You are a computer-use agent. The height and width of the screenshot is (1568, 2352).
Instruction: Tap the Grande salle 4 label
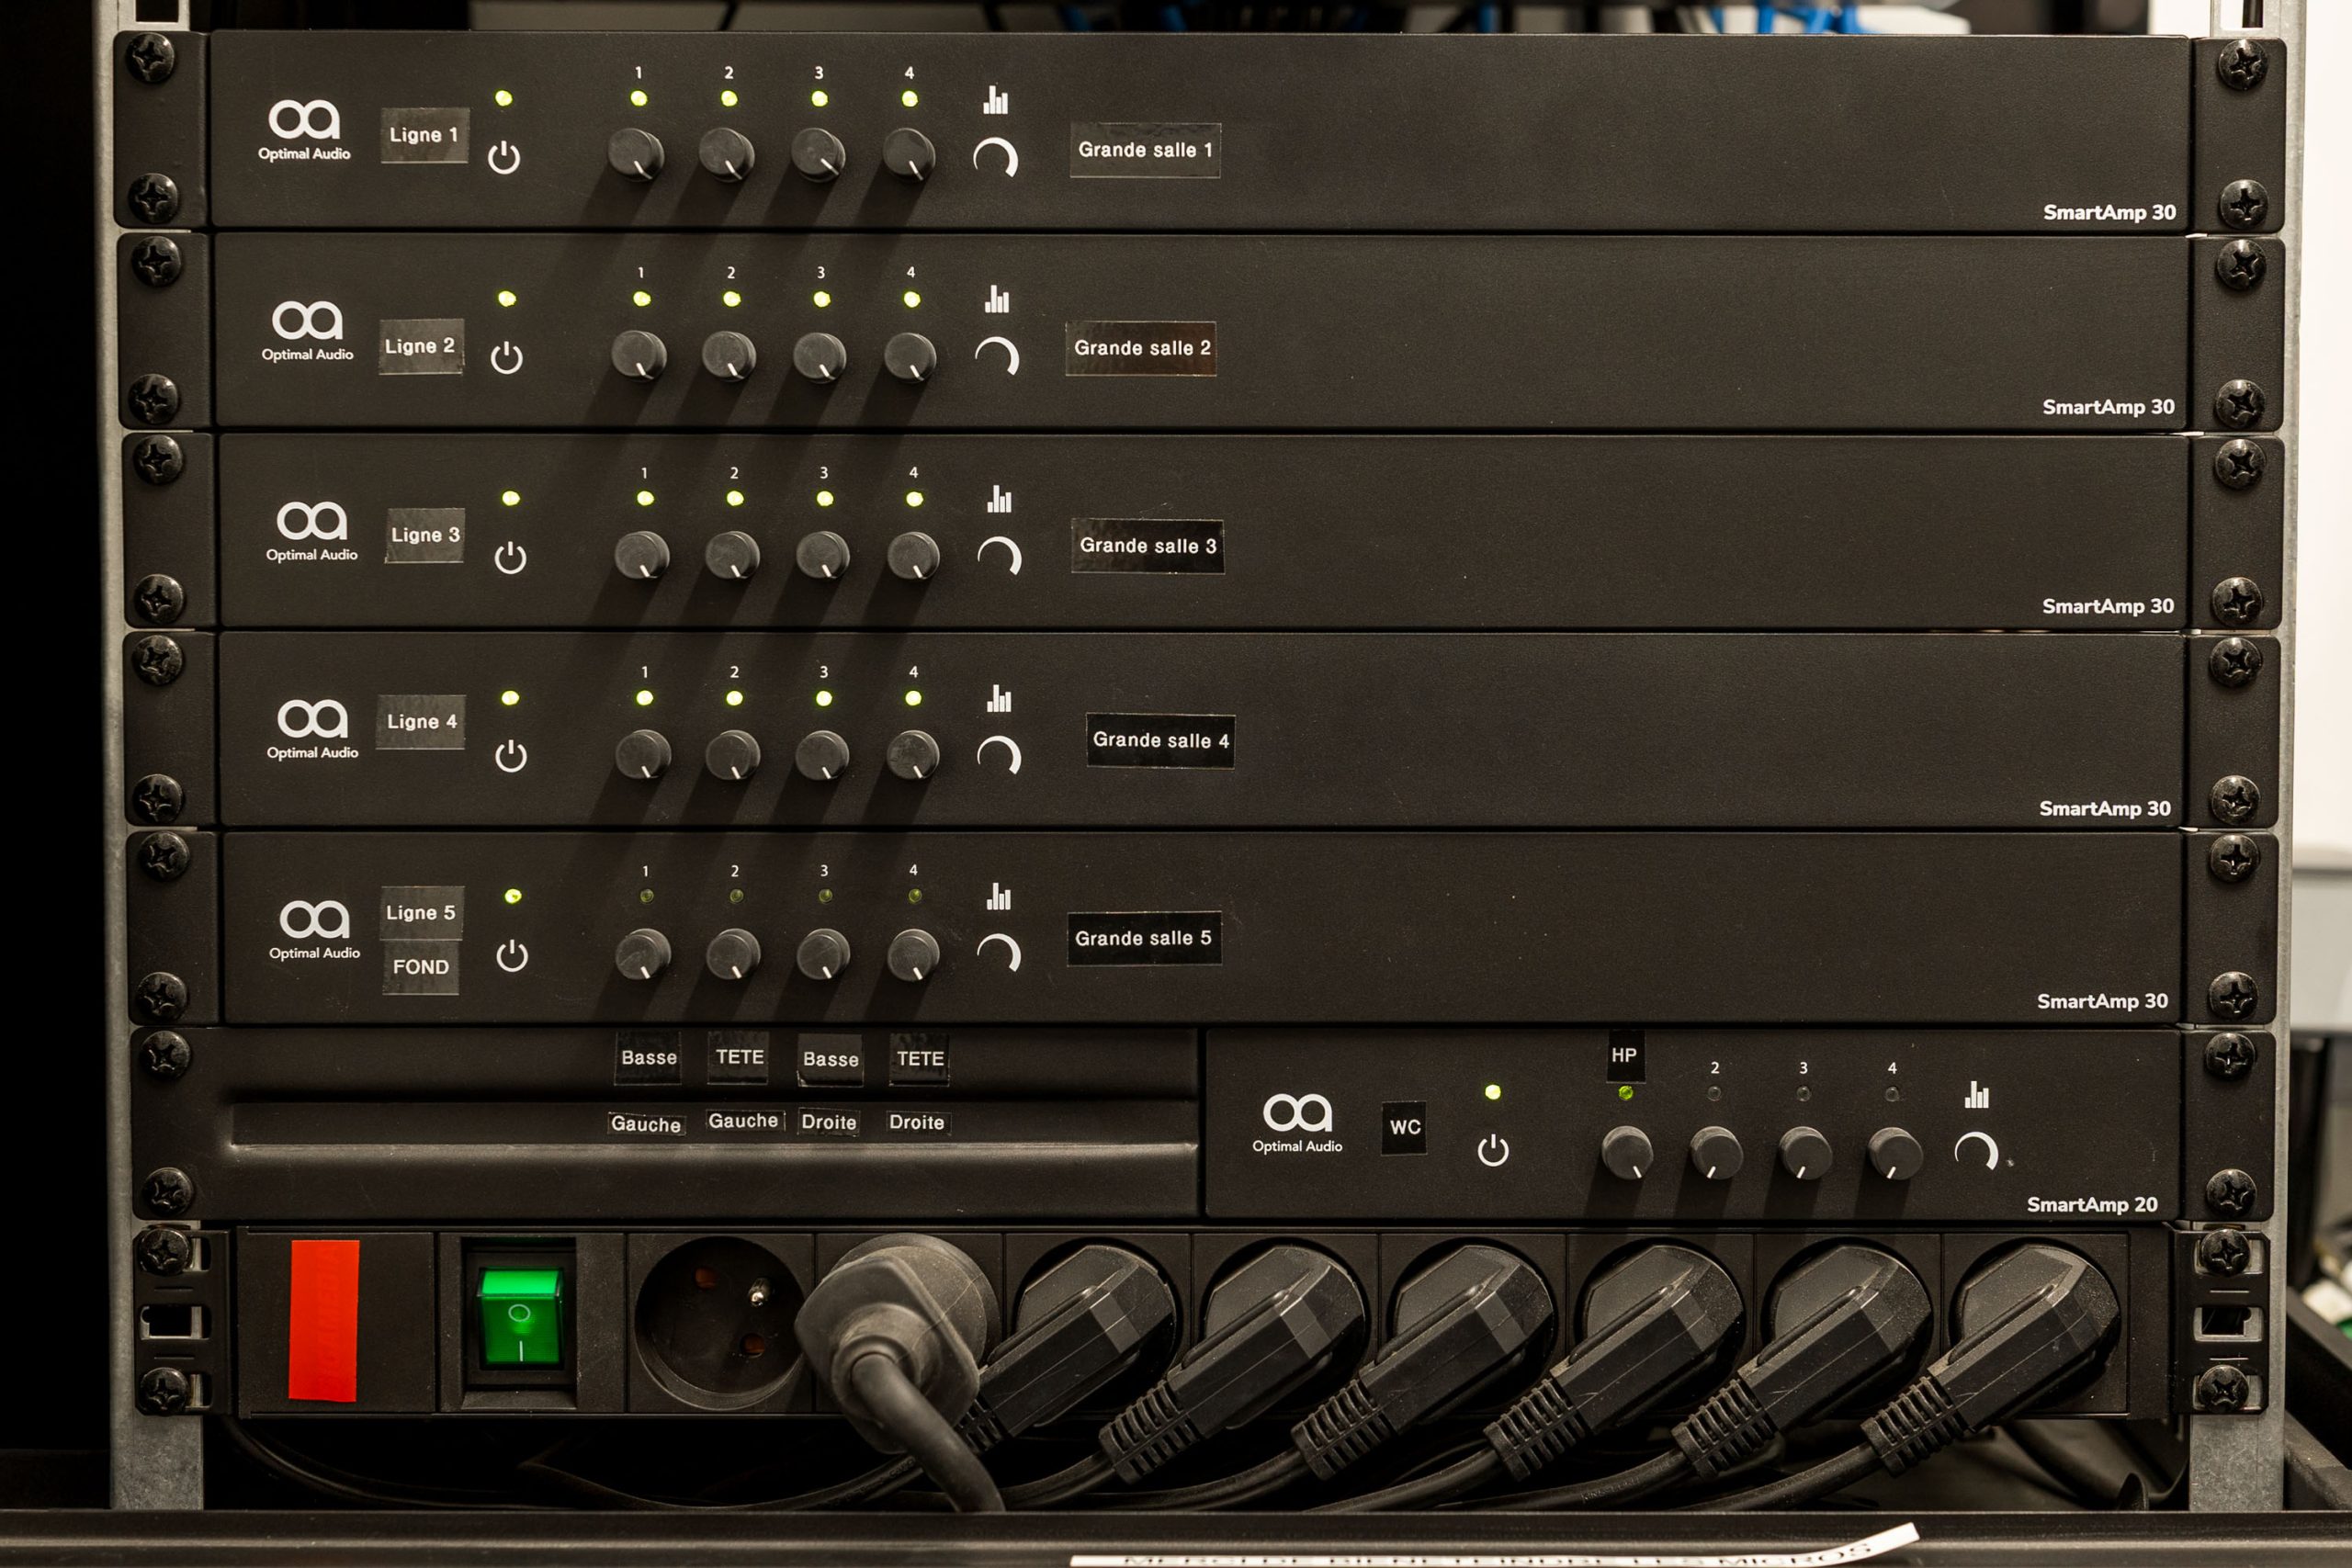(x=1160, y=741)
